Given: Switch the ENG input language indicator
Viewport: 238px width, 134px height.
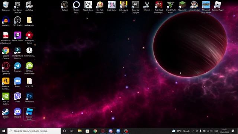Looking at the screenshot, I should (216, 131).
